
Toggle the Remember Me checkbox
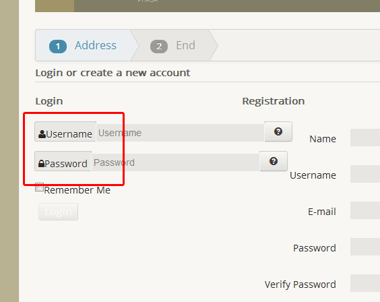[x=39, y=187]
